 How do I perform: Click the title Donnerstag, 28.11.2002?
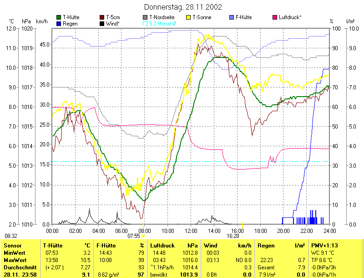point(183,7)
